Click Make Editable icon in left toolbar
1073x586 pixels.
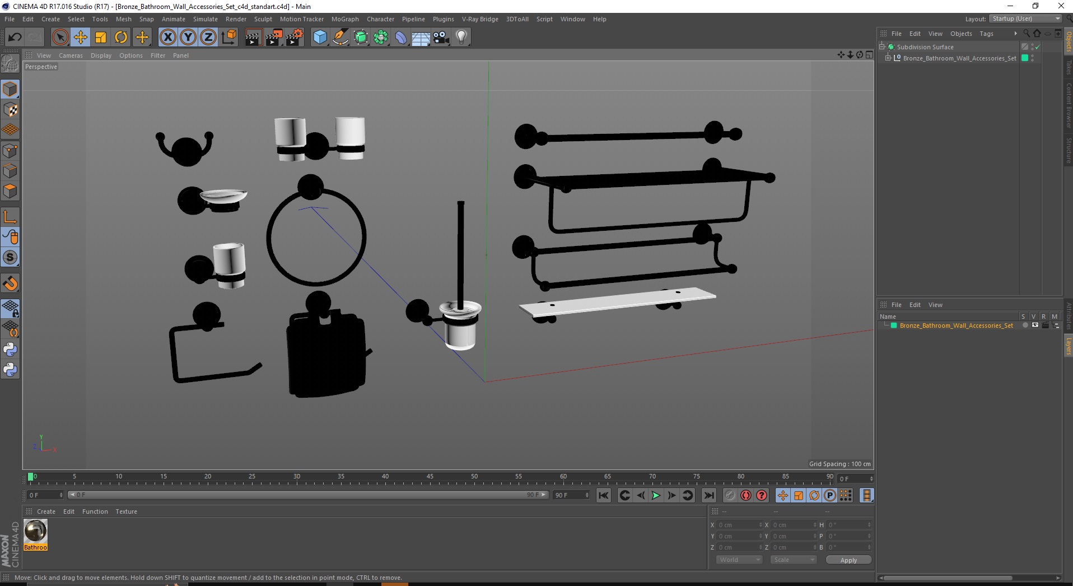10,64
